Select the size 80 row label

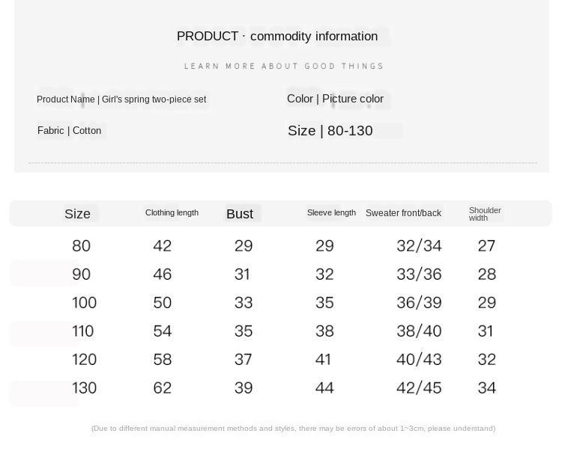(x=81, y=246)
